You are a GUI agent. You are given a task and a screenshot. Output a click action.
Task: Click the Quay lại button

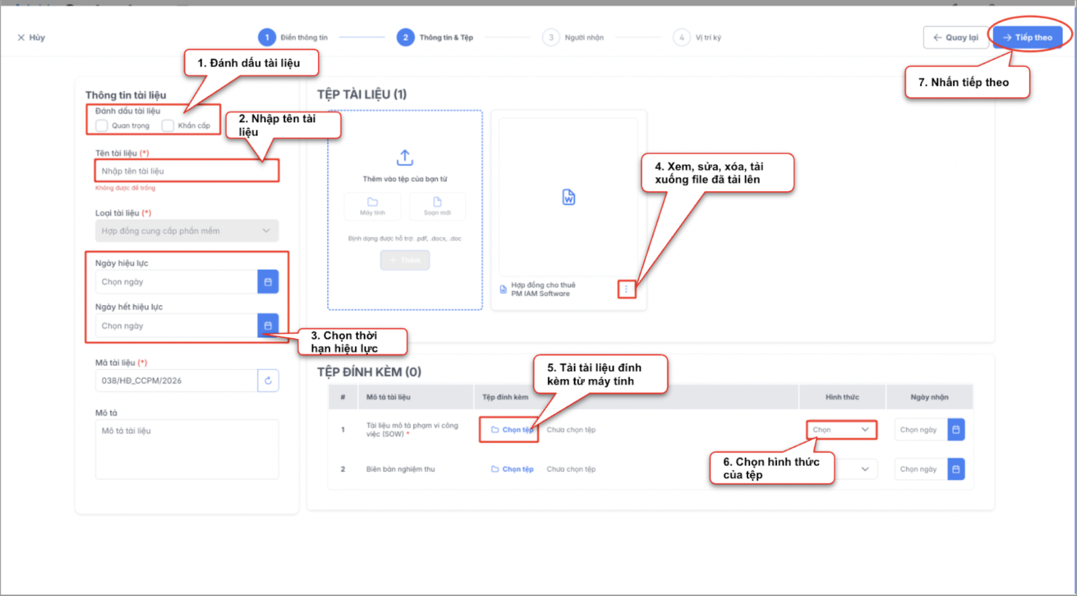955,37
